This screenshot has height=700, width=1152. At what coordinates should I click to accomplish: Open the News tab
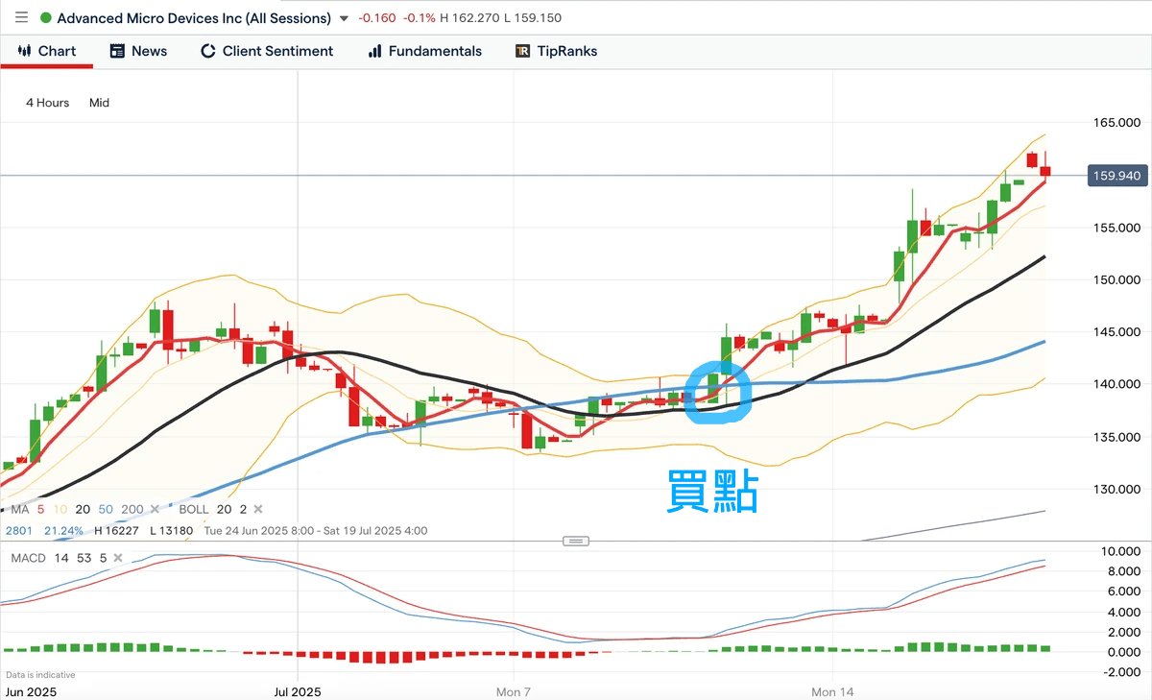138,51
